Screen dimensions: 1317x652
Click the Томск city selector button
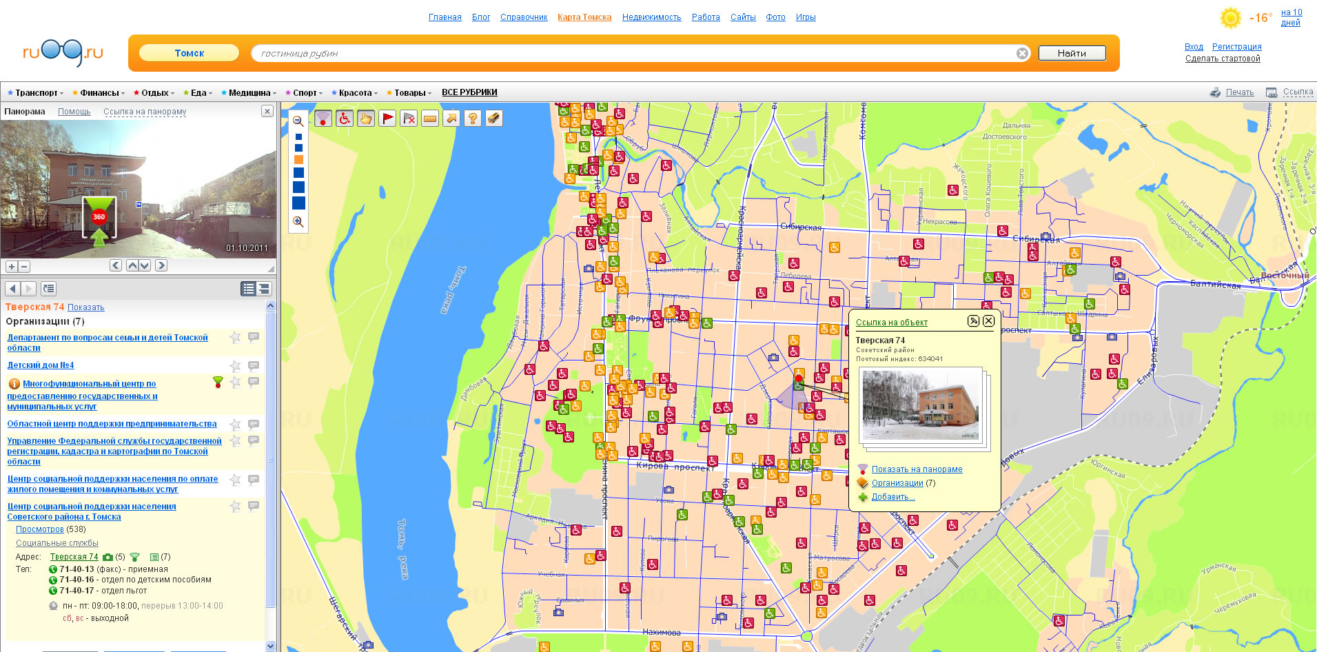coord(189,53)
